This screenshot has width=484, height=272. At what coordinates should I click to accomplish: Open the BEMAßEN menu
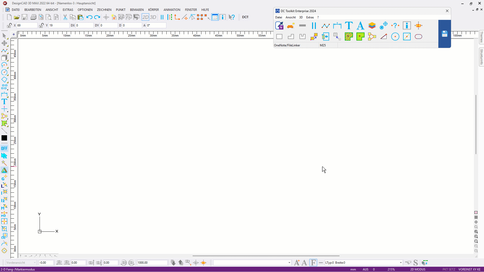coord(137,10)
